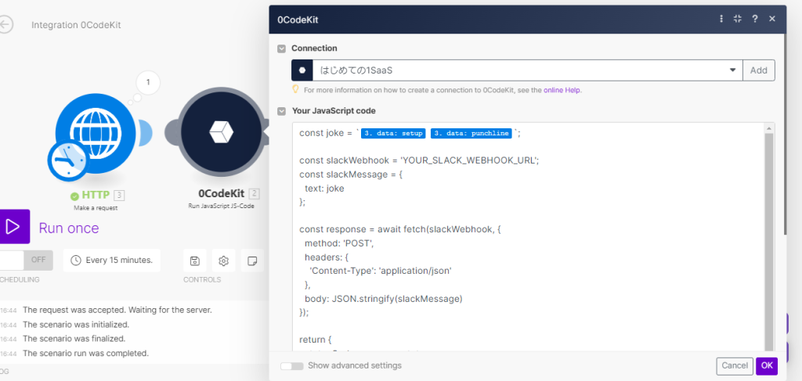The image size is (802, 381).
Task: Open the three-dot menu in the 0CodeKit dialog header
Action: point(721,19)
